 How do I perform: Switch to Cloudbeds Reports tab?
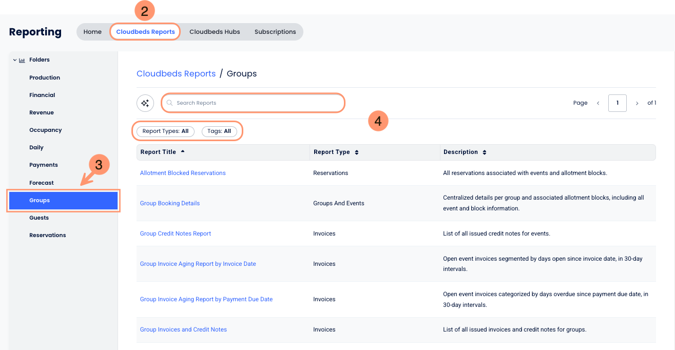point(145,32)
